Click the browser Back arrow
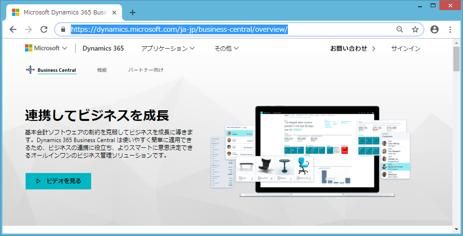463x236 pixels. (x=13, y=29)
